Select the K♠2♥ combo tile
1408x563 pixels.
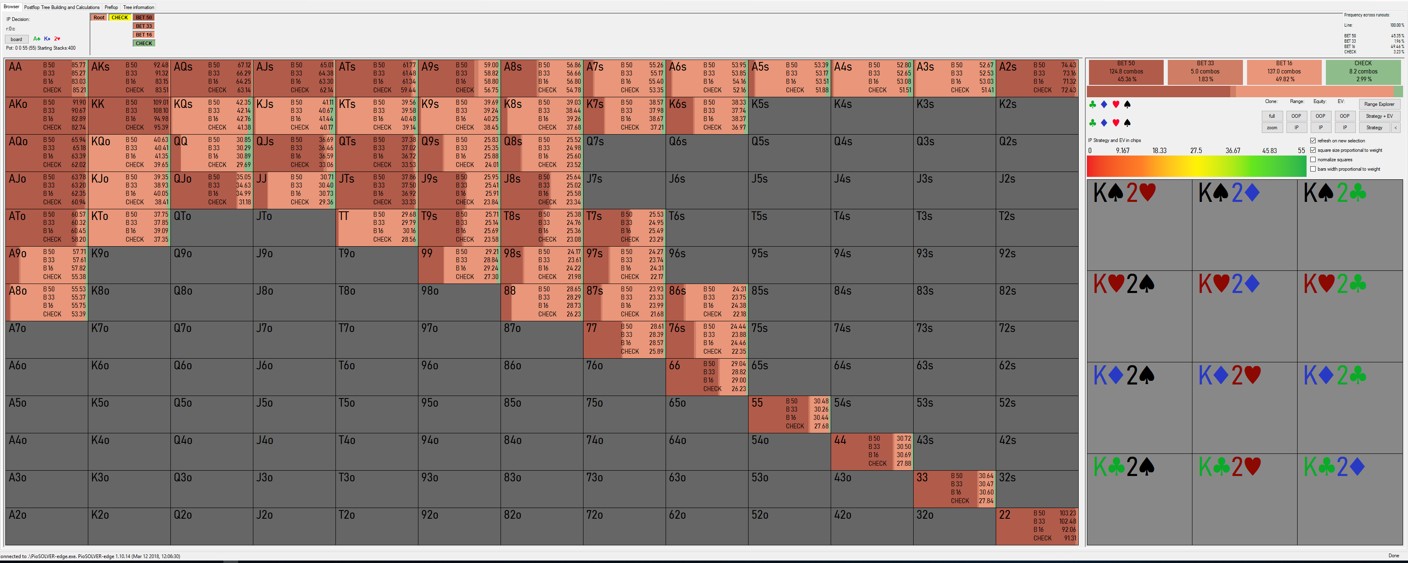[1139, 224]
